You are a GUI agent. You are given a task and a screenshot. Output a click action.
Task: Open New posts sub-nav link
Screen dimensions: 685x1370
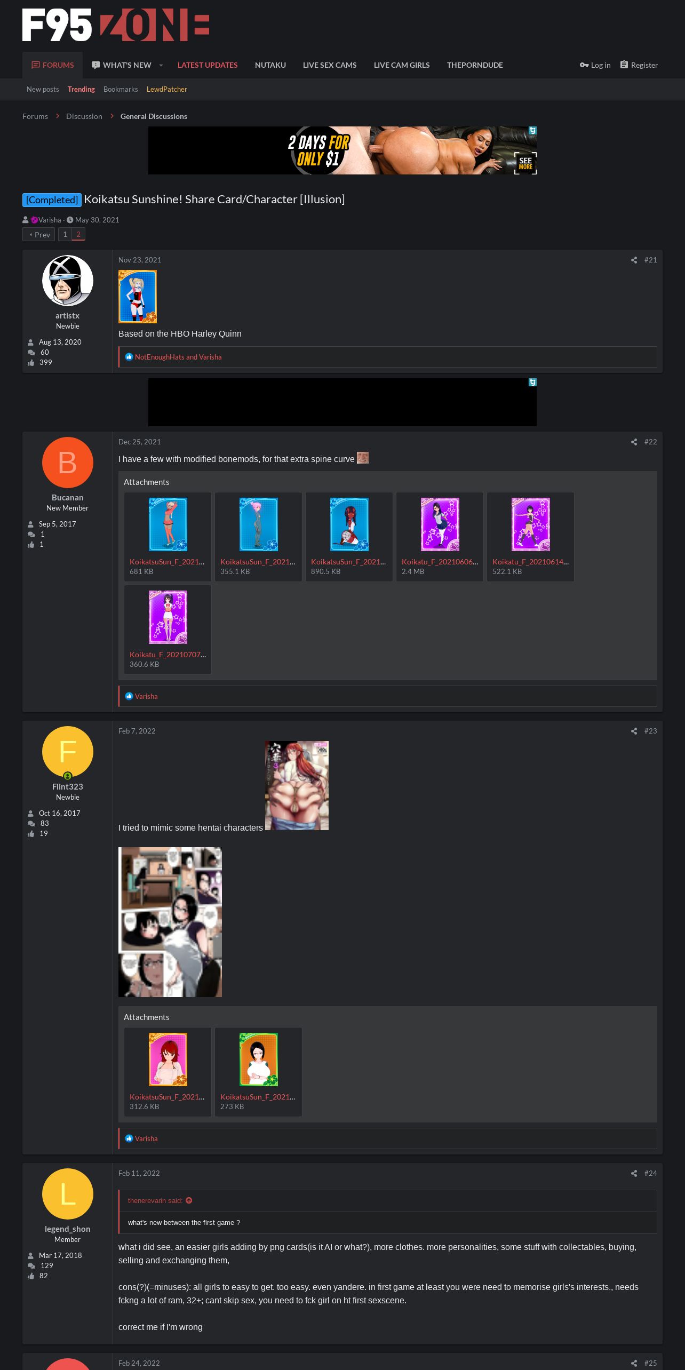[43, 89]
